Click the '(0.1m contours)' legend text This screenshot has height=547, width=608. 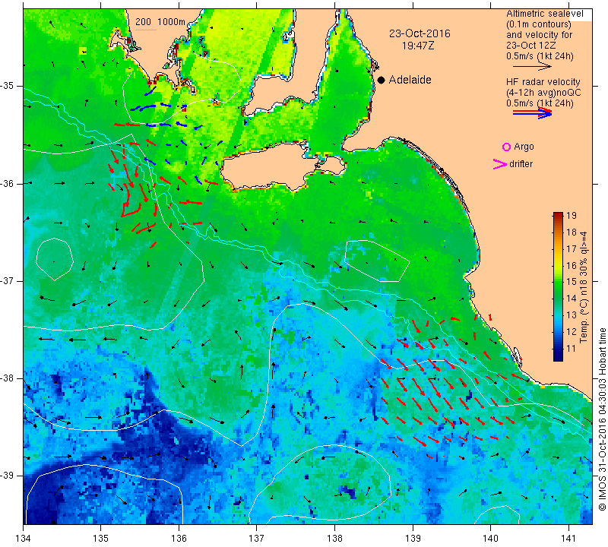[538, 24]
